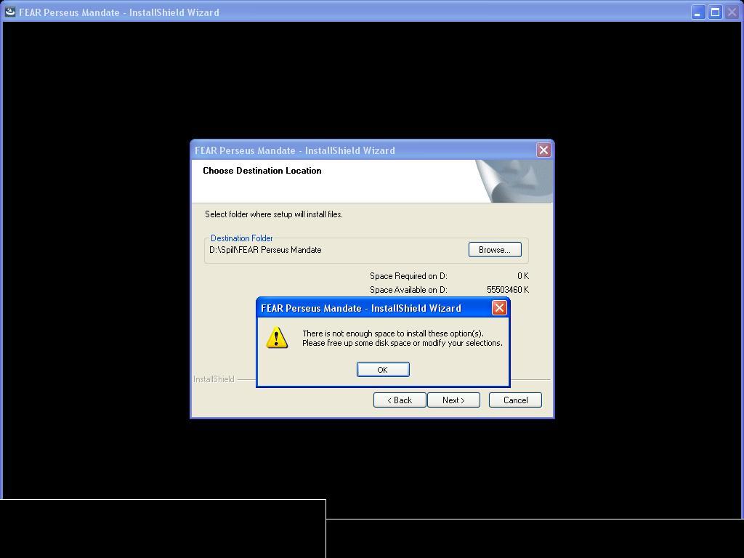The image size is (744, 558).
Task: Cancel the FEAR Perseus Mandate installation
Action: (515, 400)
